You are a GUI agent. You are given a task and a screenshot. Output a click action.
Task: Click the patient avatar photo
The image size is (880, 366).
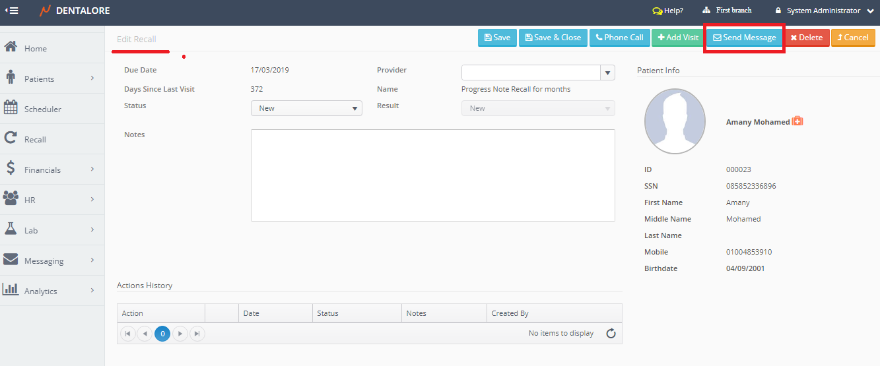pos(675,121)
